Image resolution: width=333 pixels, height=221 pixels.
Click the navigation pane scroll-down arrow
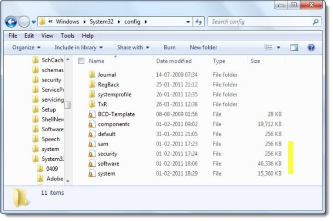pos(68,182)
